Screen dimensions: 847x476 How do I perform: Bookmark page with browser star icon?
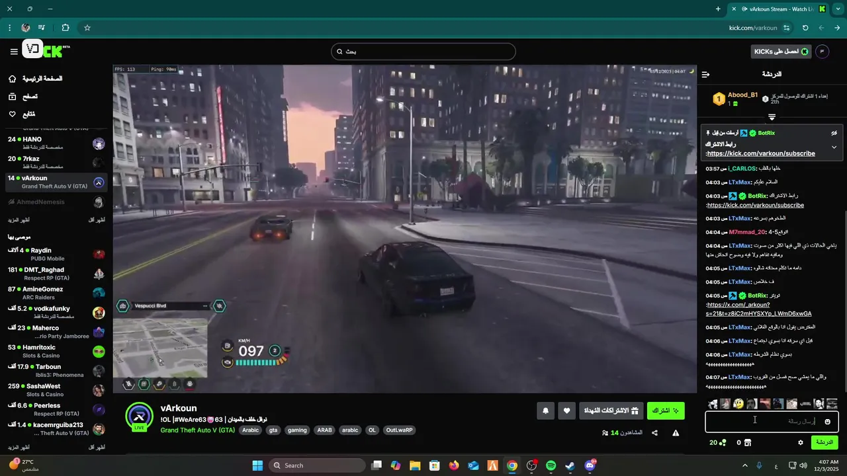tap(87, 28)
